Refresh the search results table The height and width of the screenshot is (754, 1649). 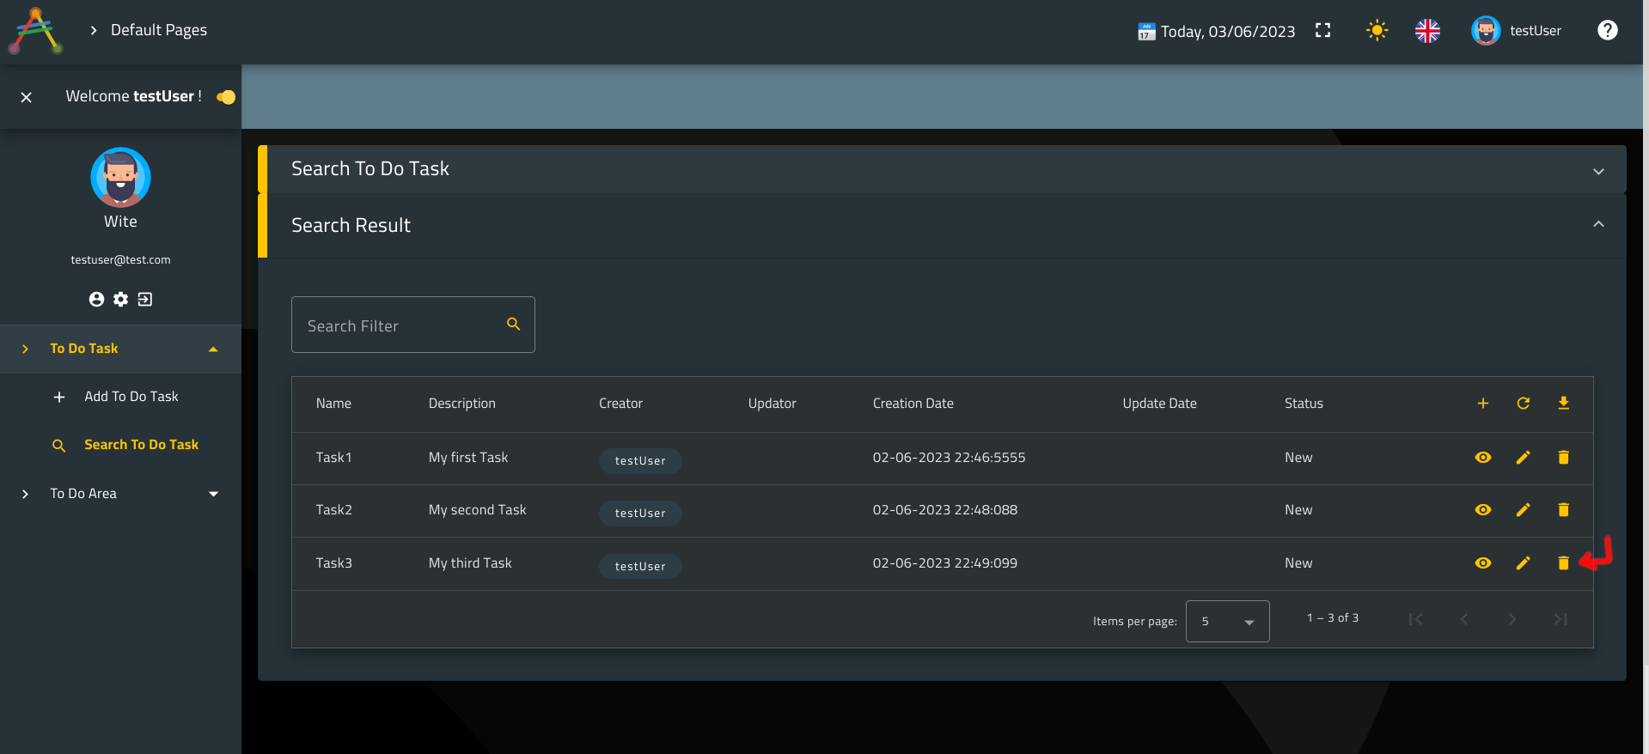(1523, 404)
